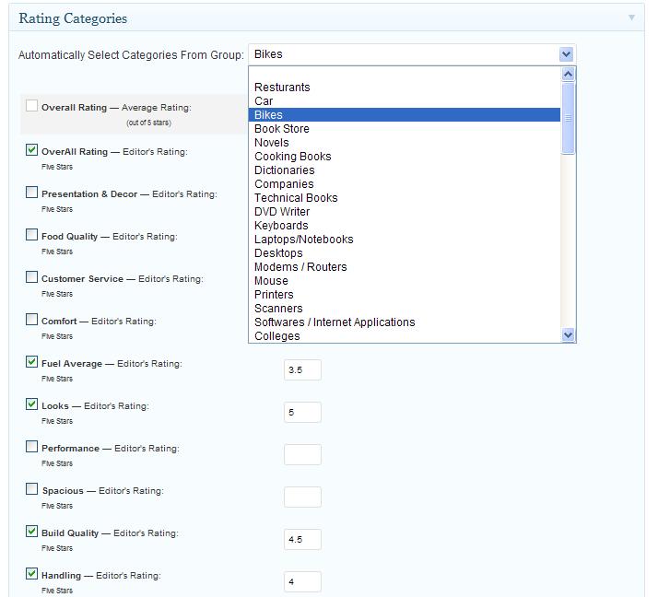The width and height of the screenshot is (658, 597).
Task: Select the highlighted Bikes option
Action: pyautogui.click(x=405, y=115)
